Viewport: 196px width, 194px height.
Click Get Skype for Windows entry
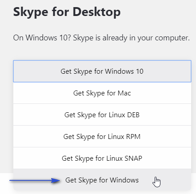[x=102, y=180]
